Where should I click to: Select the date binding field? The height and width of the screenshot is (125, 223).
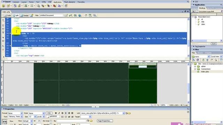tap(203, 24)
